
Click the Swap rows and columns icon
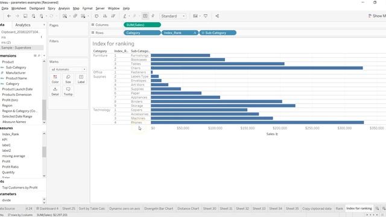point(96,16)
